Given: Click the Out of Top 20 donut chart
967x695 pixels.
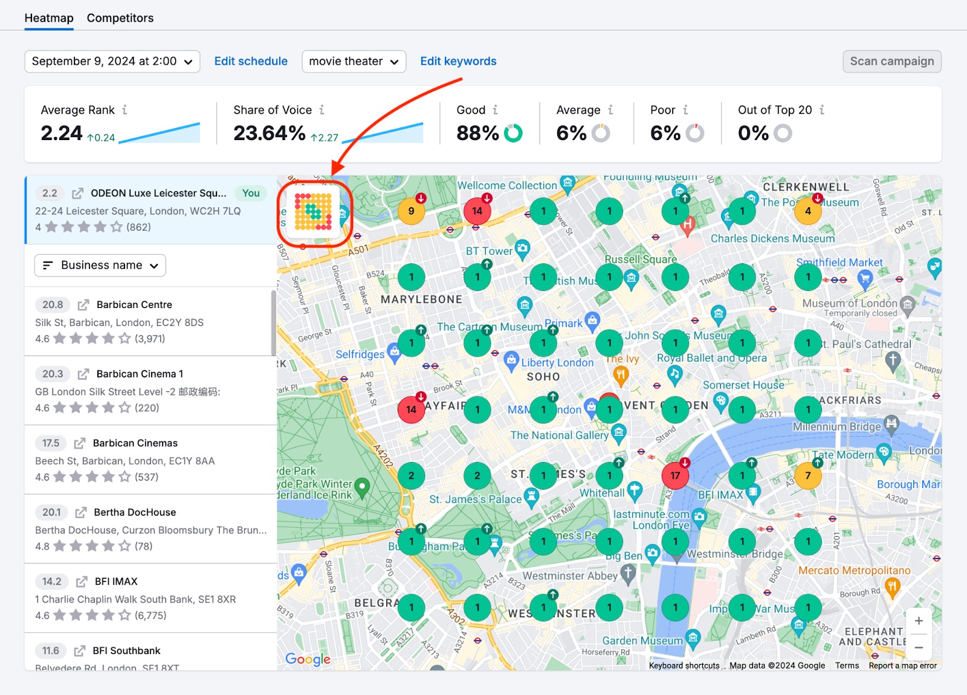Looking at the screenshot, I should tap(783, 133).
